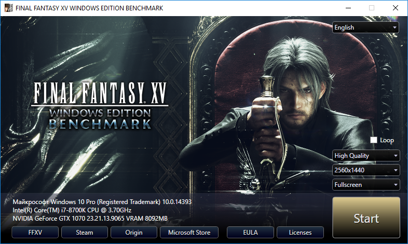
Task: Click the quality dropdown arrow
Action: pyautogui.click(x=396, y=156)
